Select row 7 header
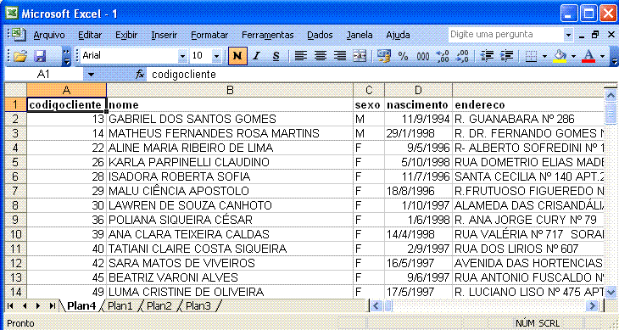This screenshot has width=619, height=330. pos(15,191)
